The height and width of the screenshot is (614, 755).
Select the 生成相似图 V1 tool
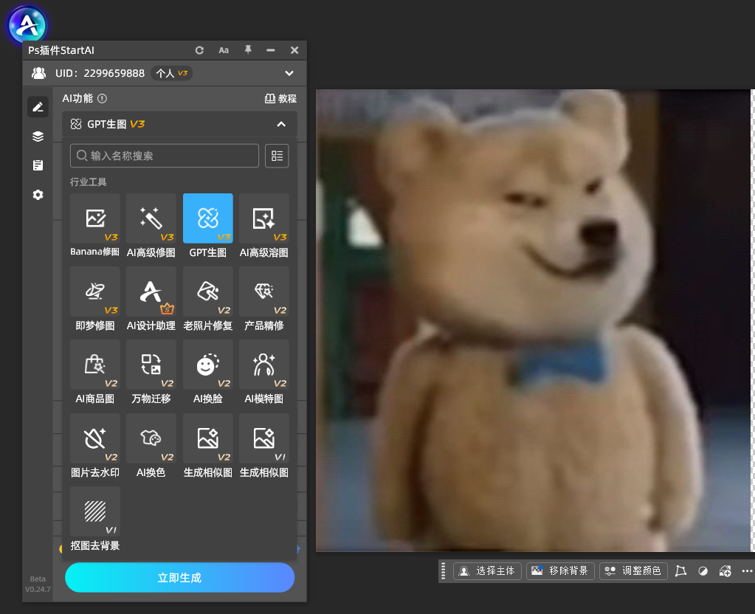(264, 446)
